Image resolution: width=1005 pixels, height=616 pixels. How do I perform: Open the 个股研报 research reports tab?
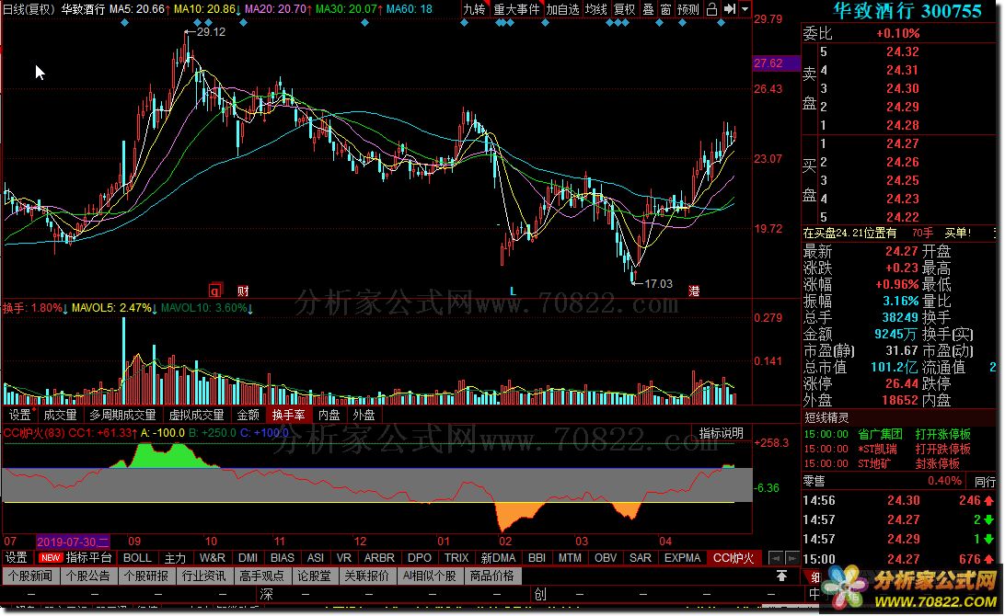tap(145, 576)
